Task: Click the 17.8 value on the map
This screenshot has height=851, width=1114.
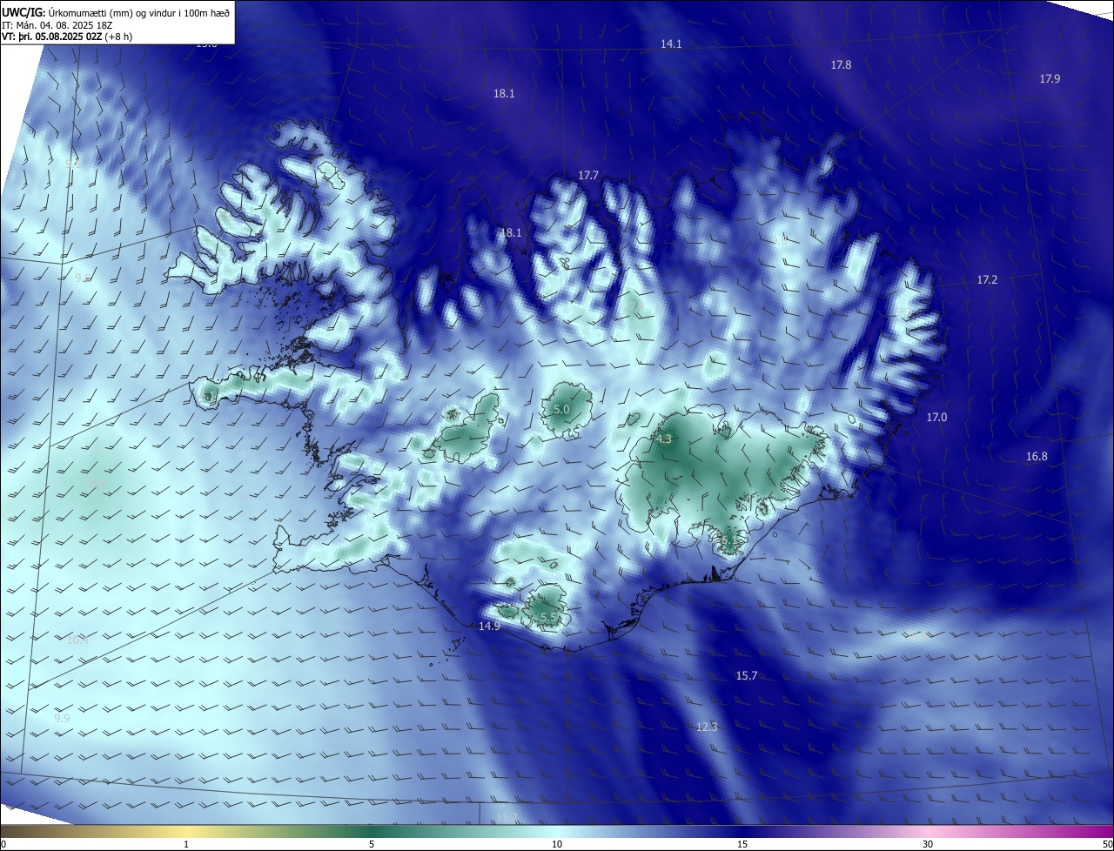Action: pyautogui.click(x=841, y=64)
